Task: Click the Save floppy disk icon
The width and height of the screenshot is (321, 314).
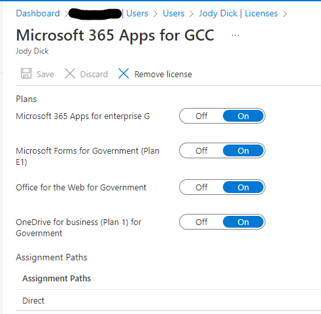Action: (x=26, y=73)
